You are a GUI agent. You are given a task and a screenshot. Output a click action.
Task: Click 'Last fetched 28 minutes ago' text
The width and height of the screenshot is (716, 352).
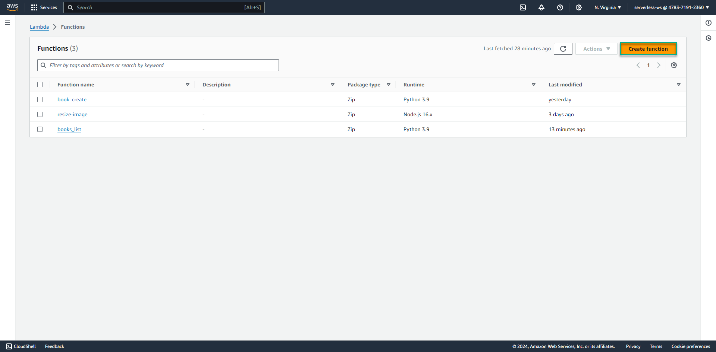point(517,49)
